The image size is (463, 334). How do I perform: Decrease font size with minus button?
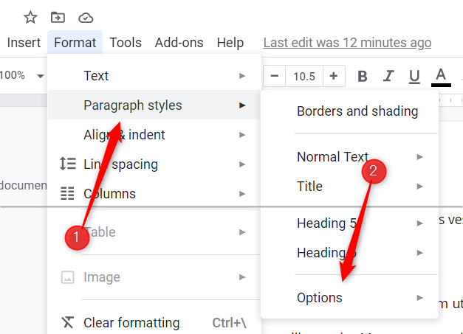[275, 76]
